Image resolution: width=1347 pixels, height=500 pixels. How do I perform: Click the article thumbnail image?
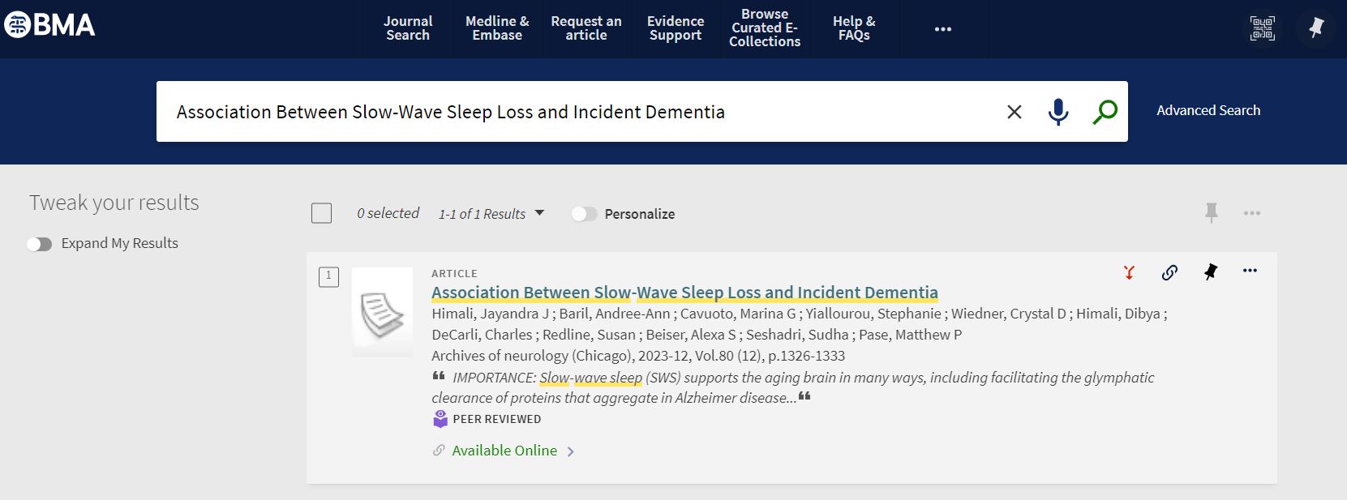point(383,312)
